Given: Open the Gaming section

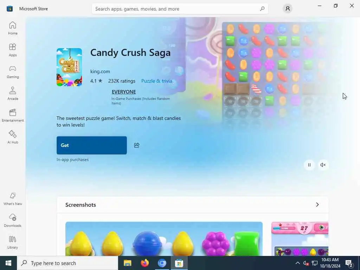Looking at the screenshot, I should coord(13,72).
